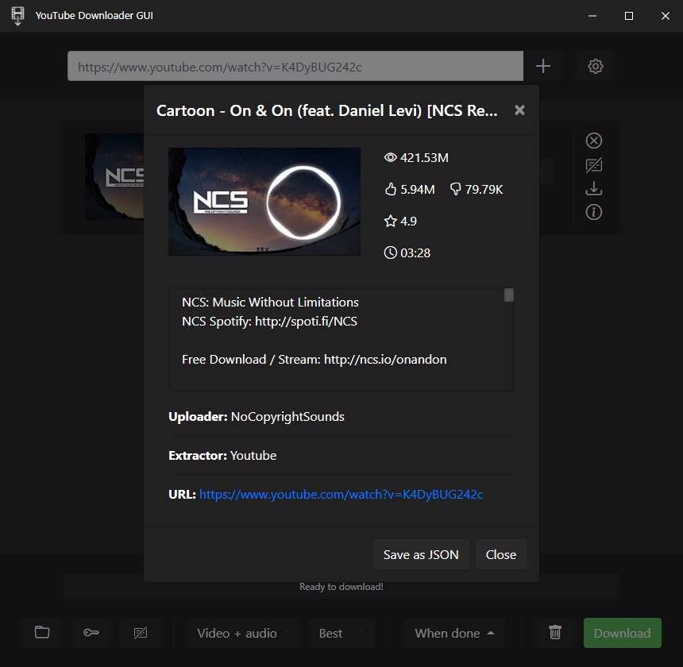Click the queued video thumbnail behind dialog

pos(114,176)
